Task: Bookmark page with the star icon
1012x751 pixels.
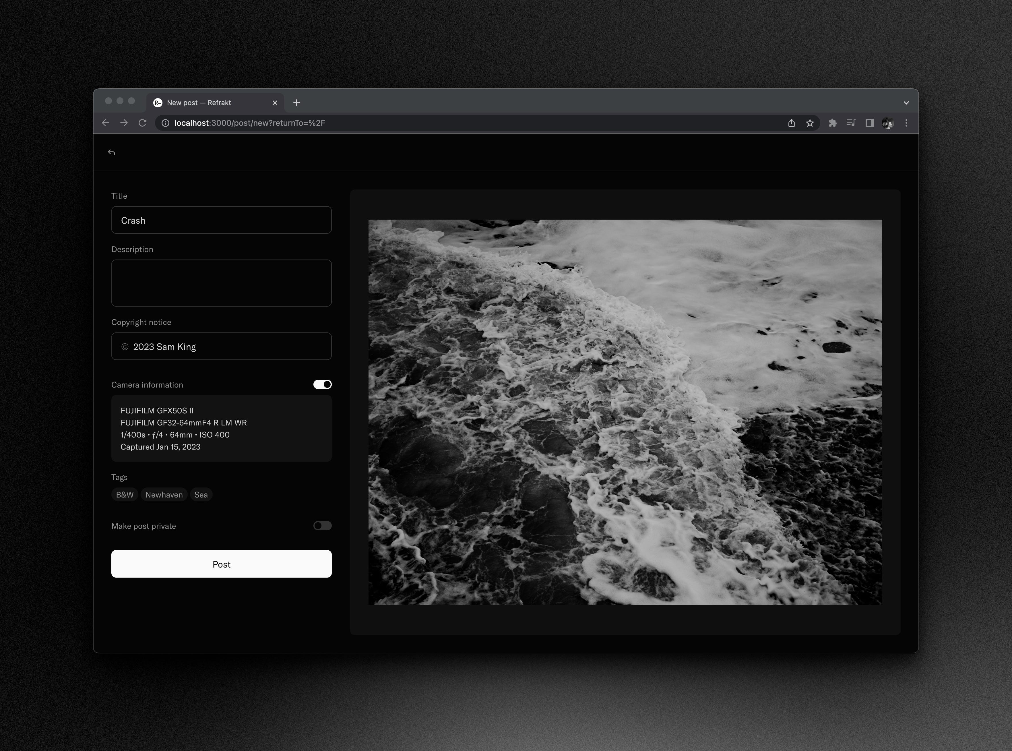Action: click(810, 123)
